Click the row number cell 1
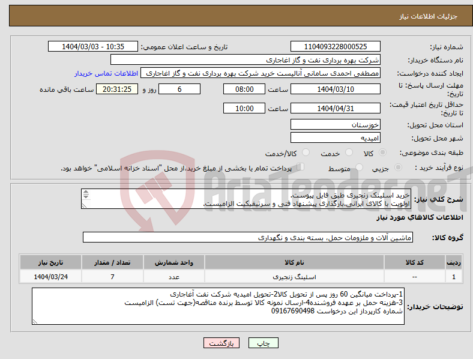The image size is (473, 359). (454, 277)
